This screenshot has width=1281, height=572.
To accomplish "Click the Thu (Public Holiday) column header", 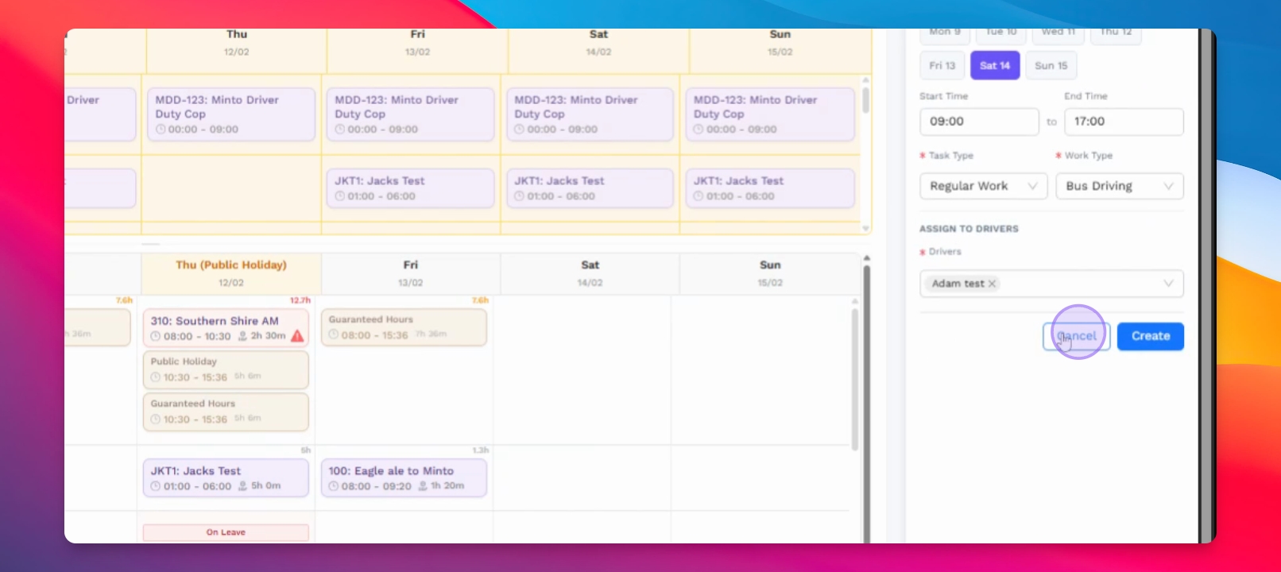I will (x=231, y=273).
